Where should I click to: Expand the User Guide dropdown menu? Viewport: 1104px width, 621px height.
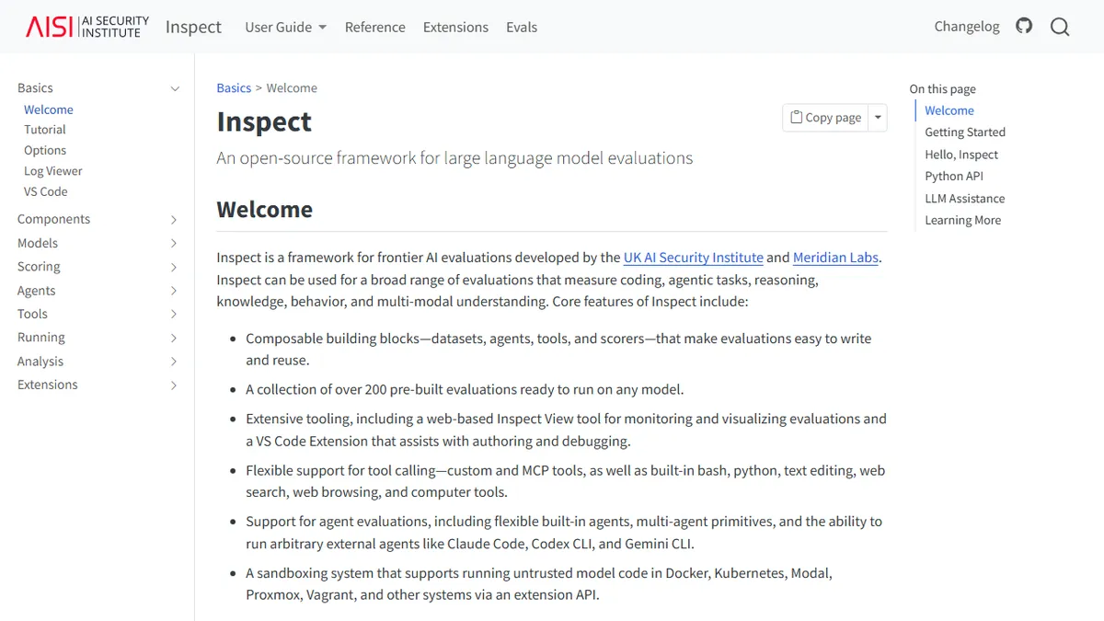tap(285, 27)
